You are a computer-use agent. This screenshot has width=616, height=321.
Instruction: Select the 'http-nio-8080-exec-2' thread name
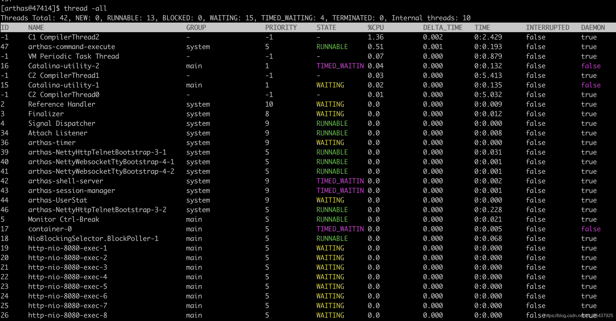[x=68, y=258]
